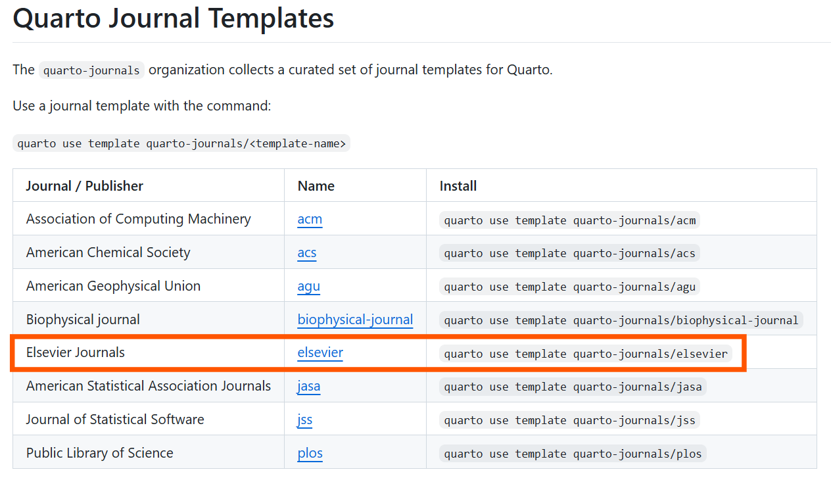The height and width of the screenshot is (480, 831).
Task: Open the acs template link
Action: (307, 253)
